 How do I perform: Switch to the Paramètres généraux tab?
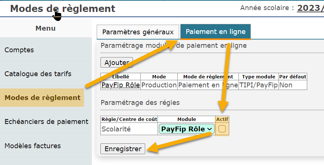138,32
